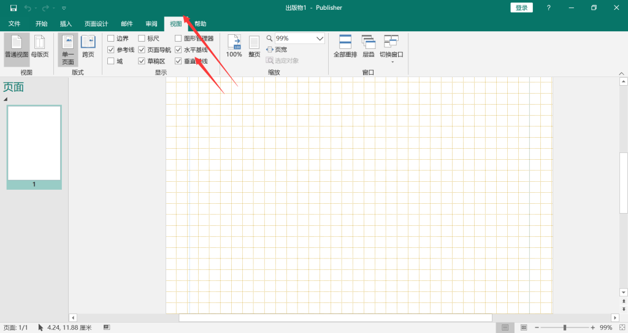Switch to the 邮件 Mailings tab
The image size is (628, 333).
127,24
